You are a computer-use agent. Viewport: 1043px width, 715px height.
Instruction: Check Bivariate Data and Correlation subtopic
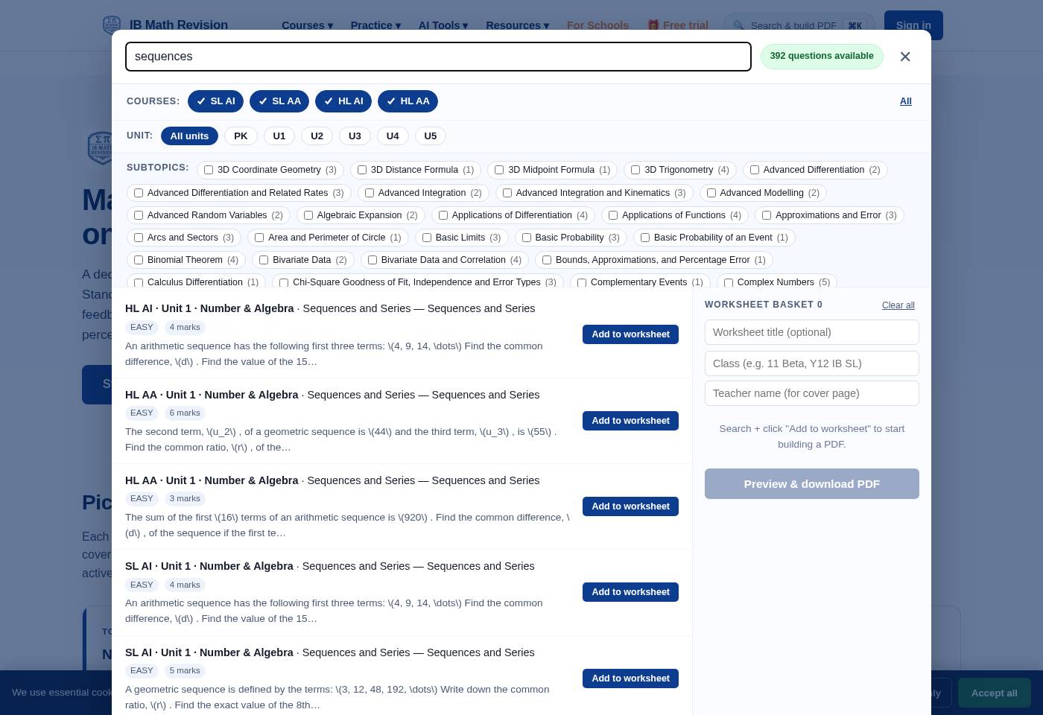[x=372, y=260]
